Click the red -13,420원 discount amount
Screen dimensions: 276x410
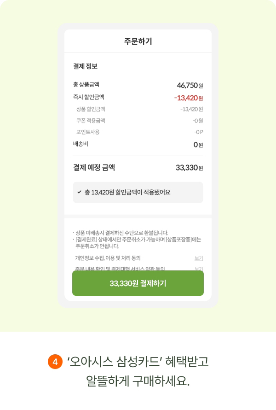coord(189,98)
